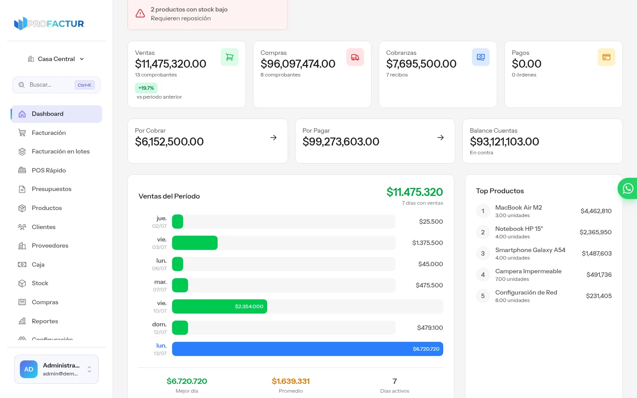Click the Reportes chart icon
Image resolution: width=637 pixels, height=398 pixels.
pyautogui.click(x=22, y=321)
